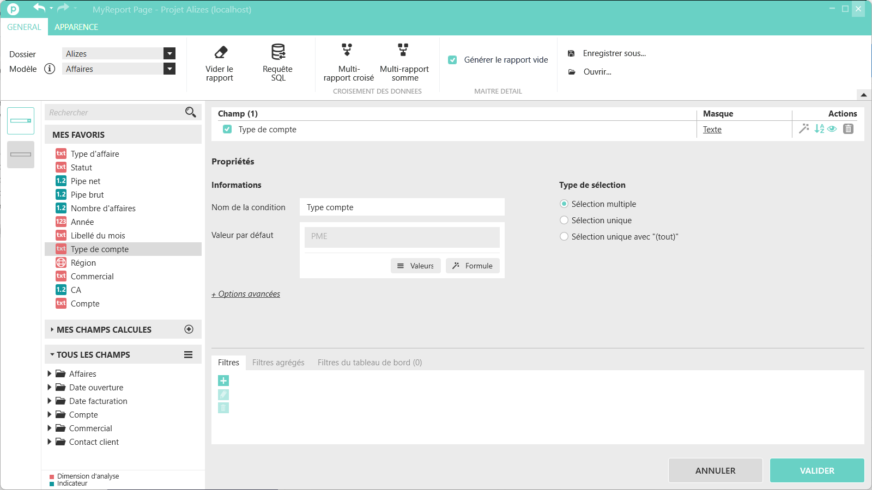This screenshot has height=490, width=872.
Task: Uncheck Générer le rapport vide
Action: [x=452, y=60]
